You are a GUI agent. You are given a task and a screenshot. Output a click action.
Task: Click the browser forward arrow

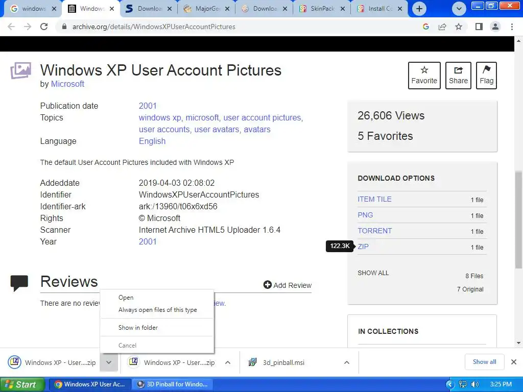(28, 27)
